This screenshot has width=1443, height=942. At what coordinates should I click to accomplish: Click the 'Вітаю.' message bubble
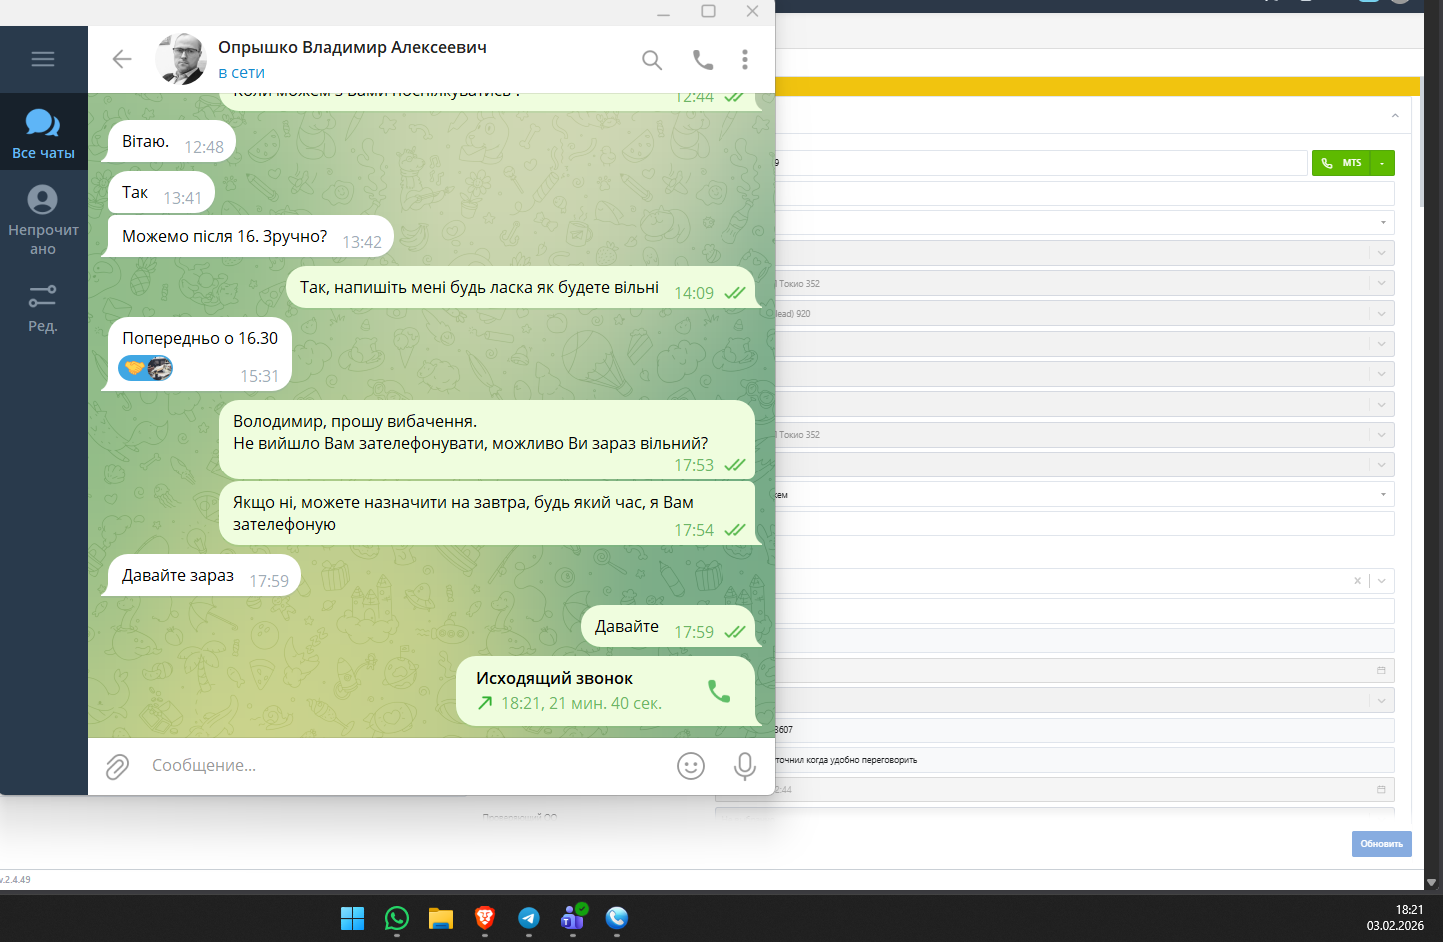172,142
